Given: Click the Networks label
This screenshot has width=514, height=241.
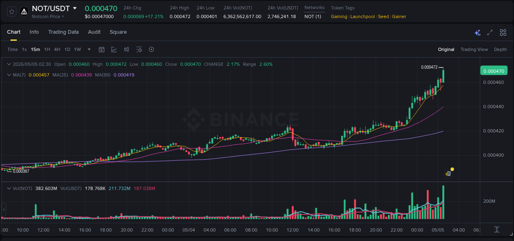Looking at the screenshot, I should coord(314,8).
